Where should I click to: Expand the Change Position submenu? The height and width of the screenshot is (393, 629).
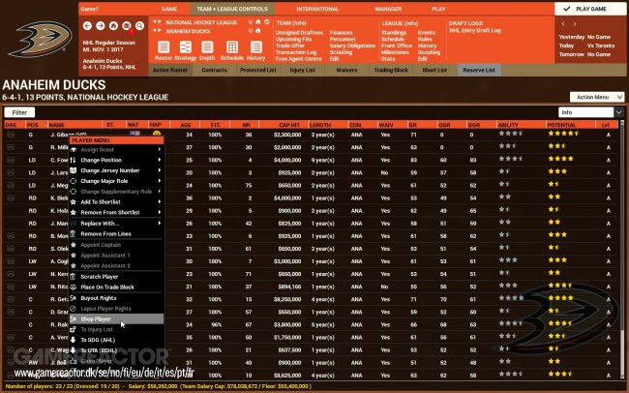tap(108, 160)
